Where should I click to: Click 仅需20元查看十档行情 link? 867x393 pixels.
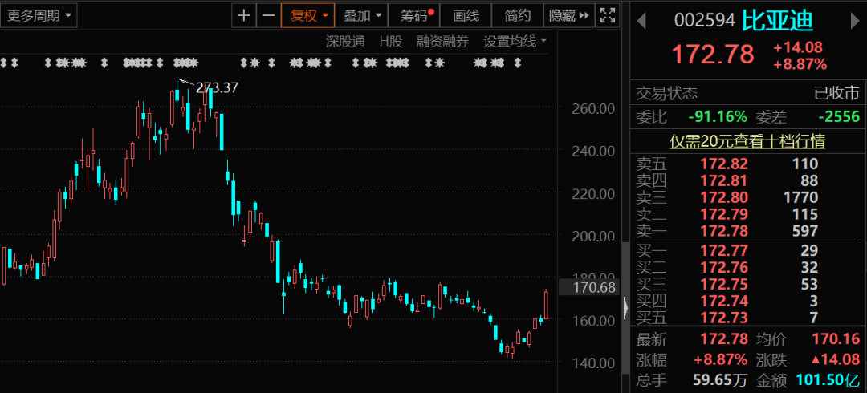coord(747,142)
